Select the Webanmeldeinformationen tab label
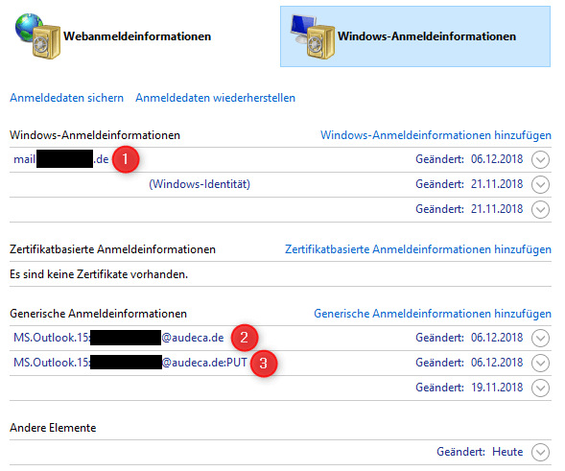 click(x=137, y=36)
